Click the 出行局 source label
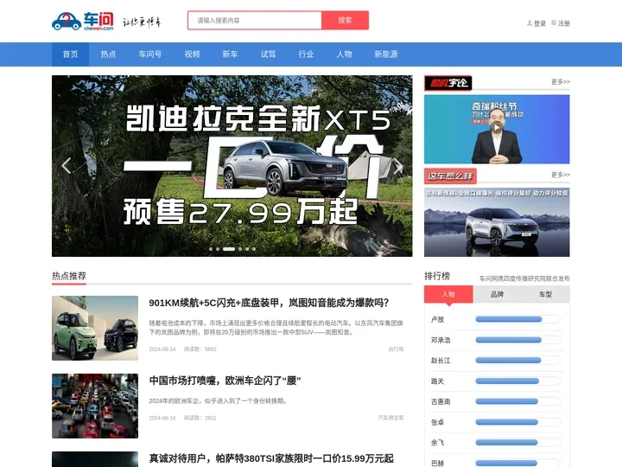The height and width of the screenshot is (467, 622). point(396,349)
